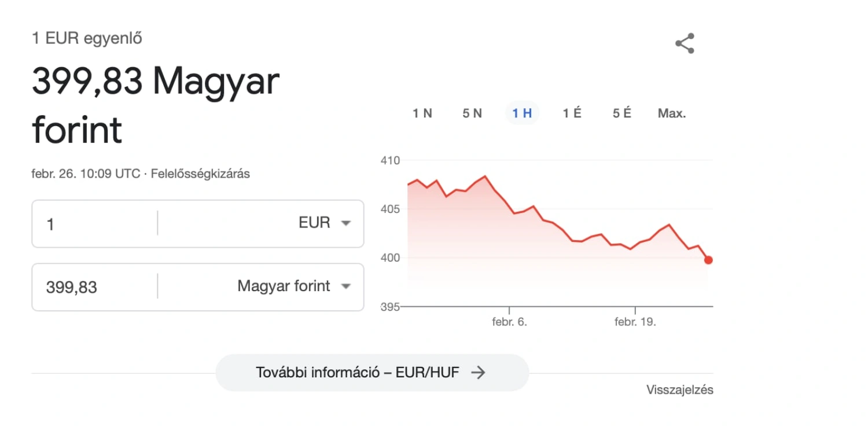
Task: Click the Felelősségkizárás link
Action: pos(200,174)
